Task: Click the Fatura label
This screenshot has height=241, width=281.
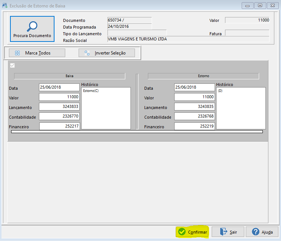Action: point(215,34)
